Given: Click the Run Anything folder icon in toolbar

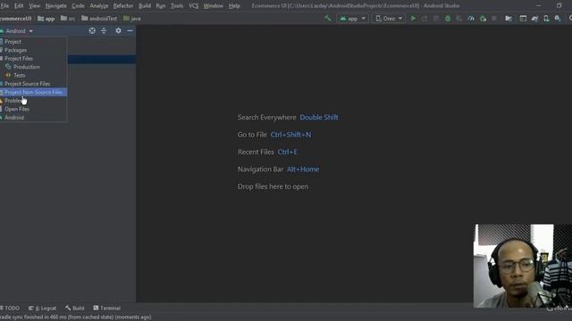Looking at the screenshot, I should pos(509,19).
